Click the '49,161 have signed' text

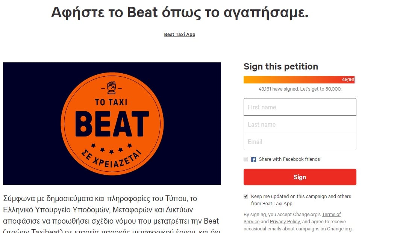coord(300,89)
